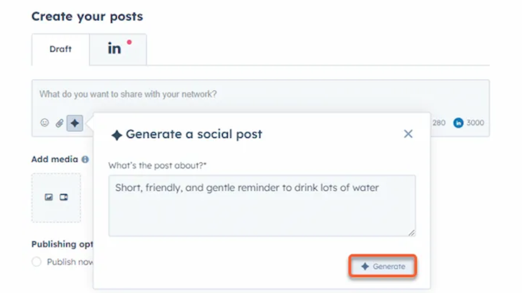Select the Publish now radio button
522x293 pixels.
click(x=36, y=262)
